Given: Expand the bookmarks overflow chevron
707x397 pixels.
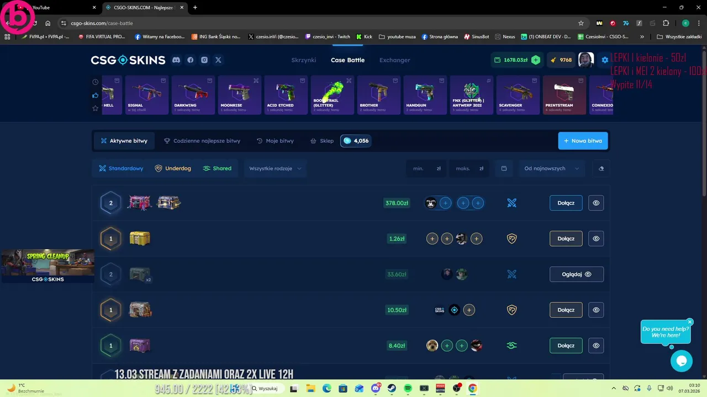Looking at the screenshot, I should point(642,36).
